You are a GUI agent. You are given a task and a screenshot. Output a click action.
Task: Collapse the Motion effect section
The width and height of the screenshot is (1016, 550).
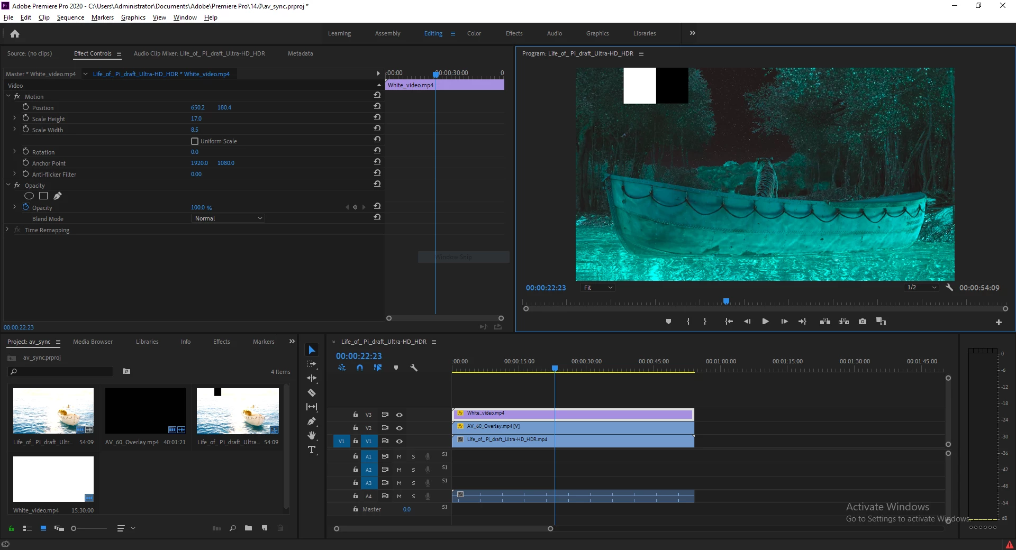tap(8, 96)
